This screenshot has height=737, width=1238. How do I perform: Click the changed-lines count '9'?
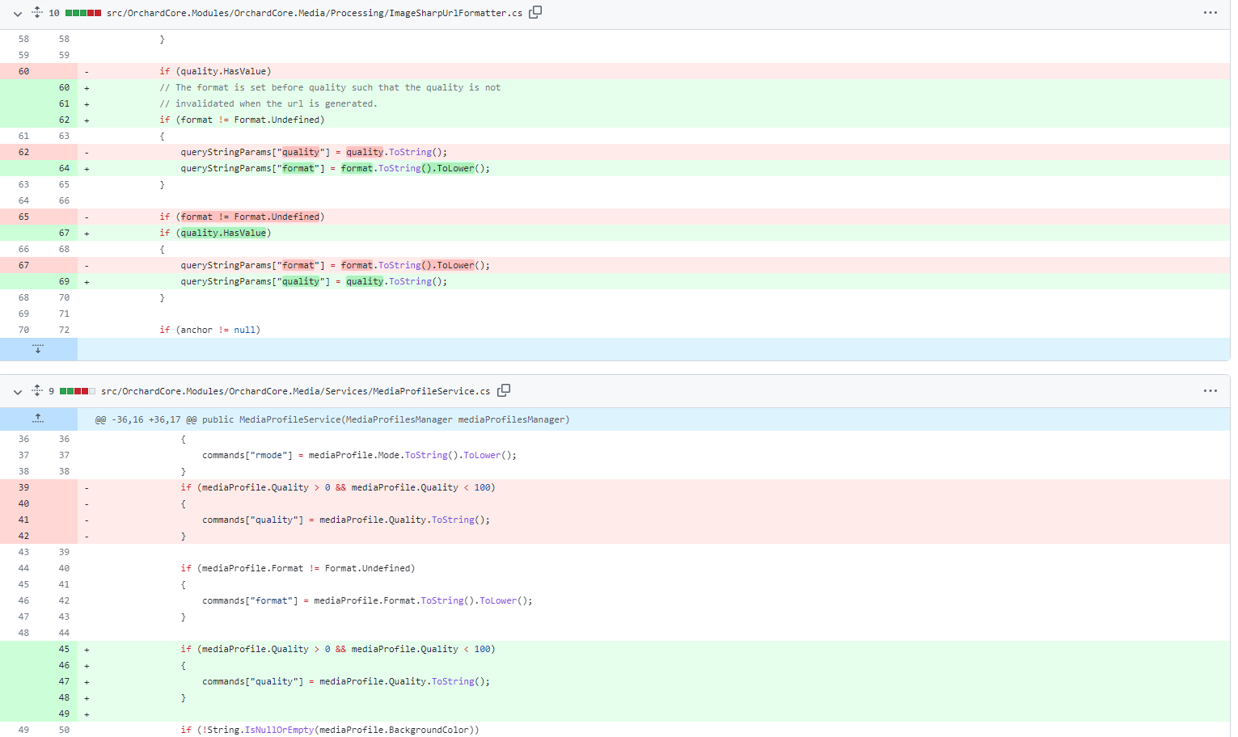51,391
